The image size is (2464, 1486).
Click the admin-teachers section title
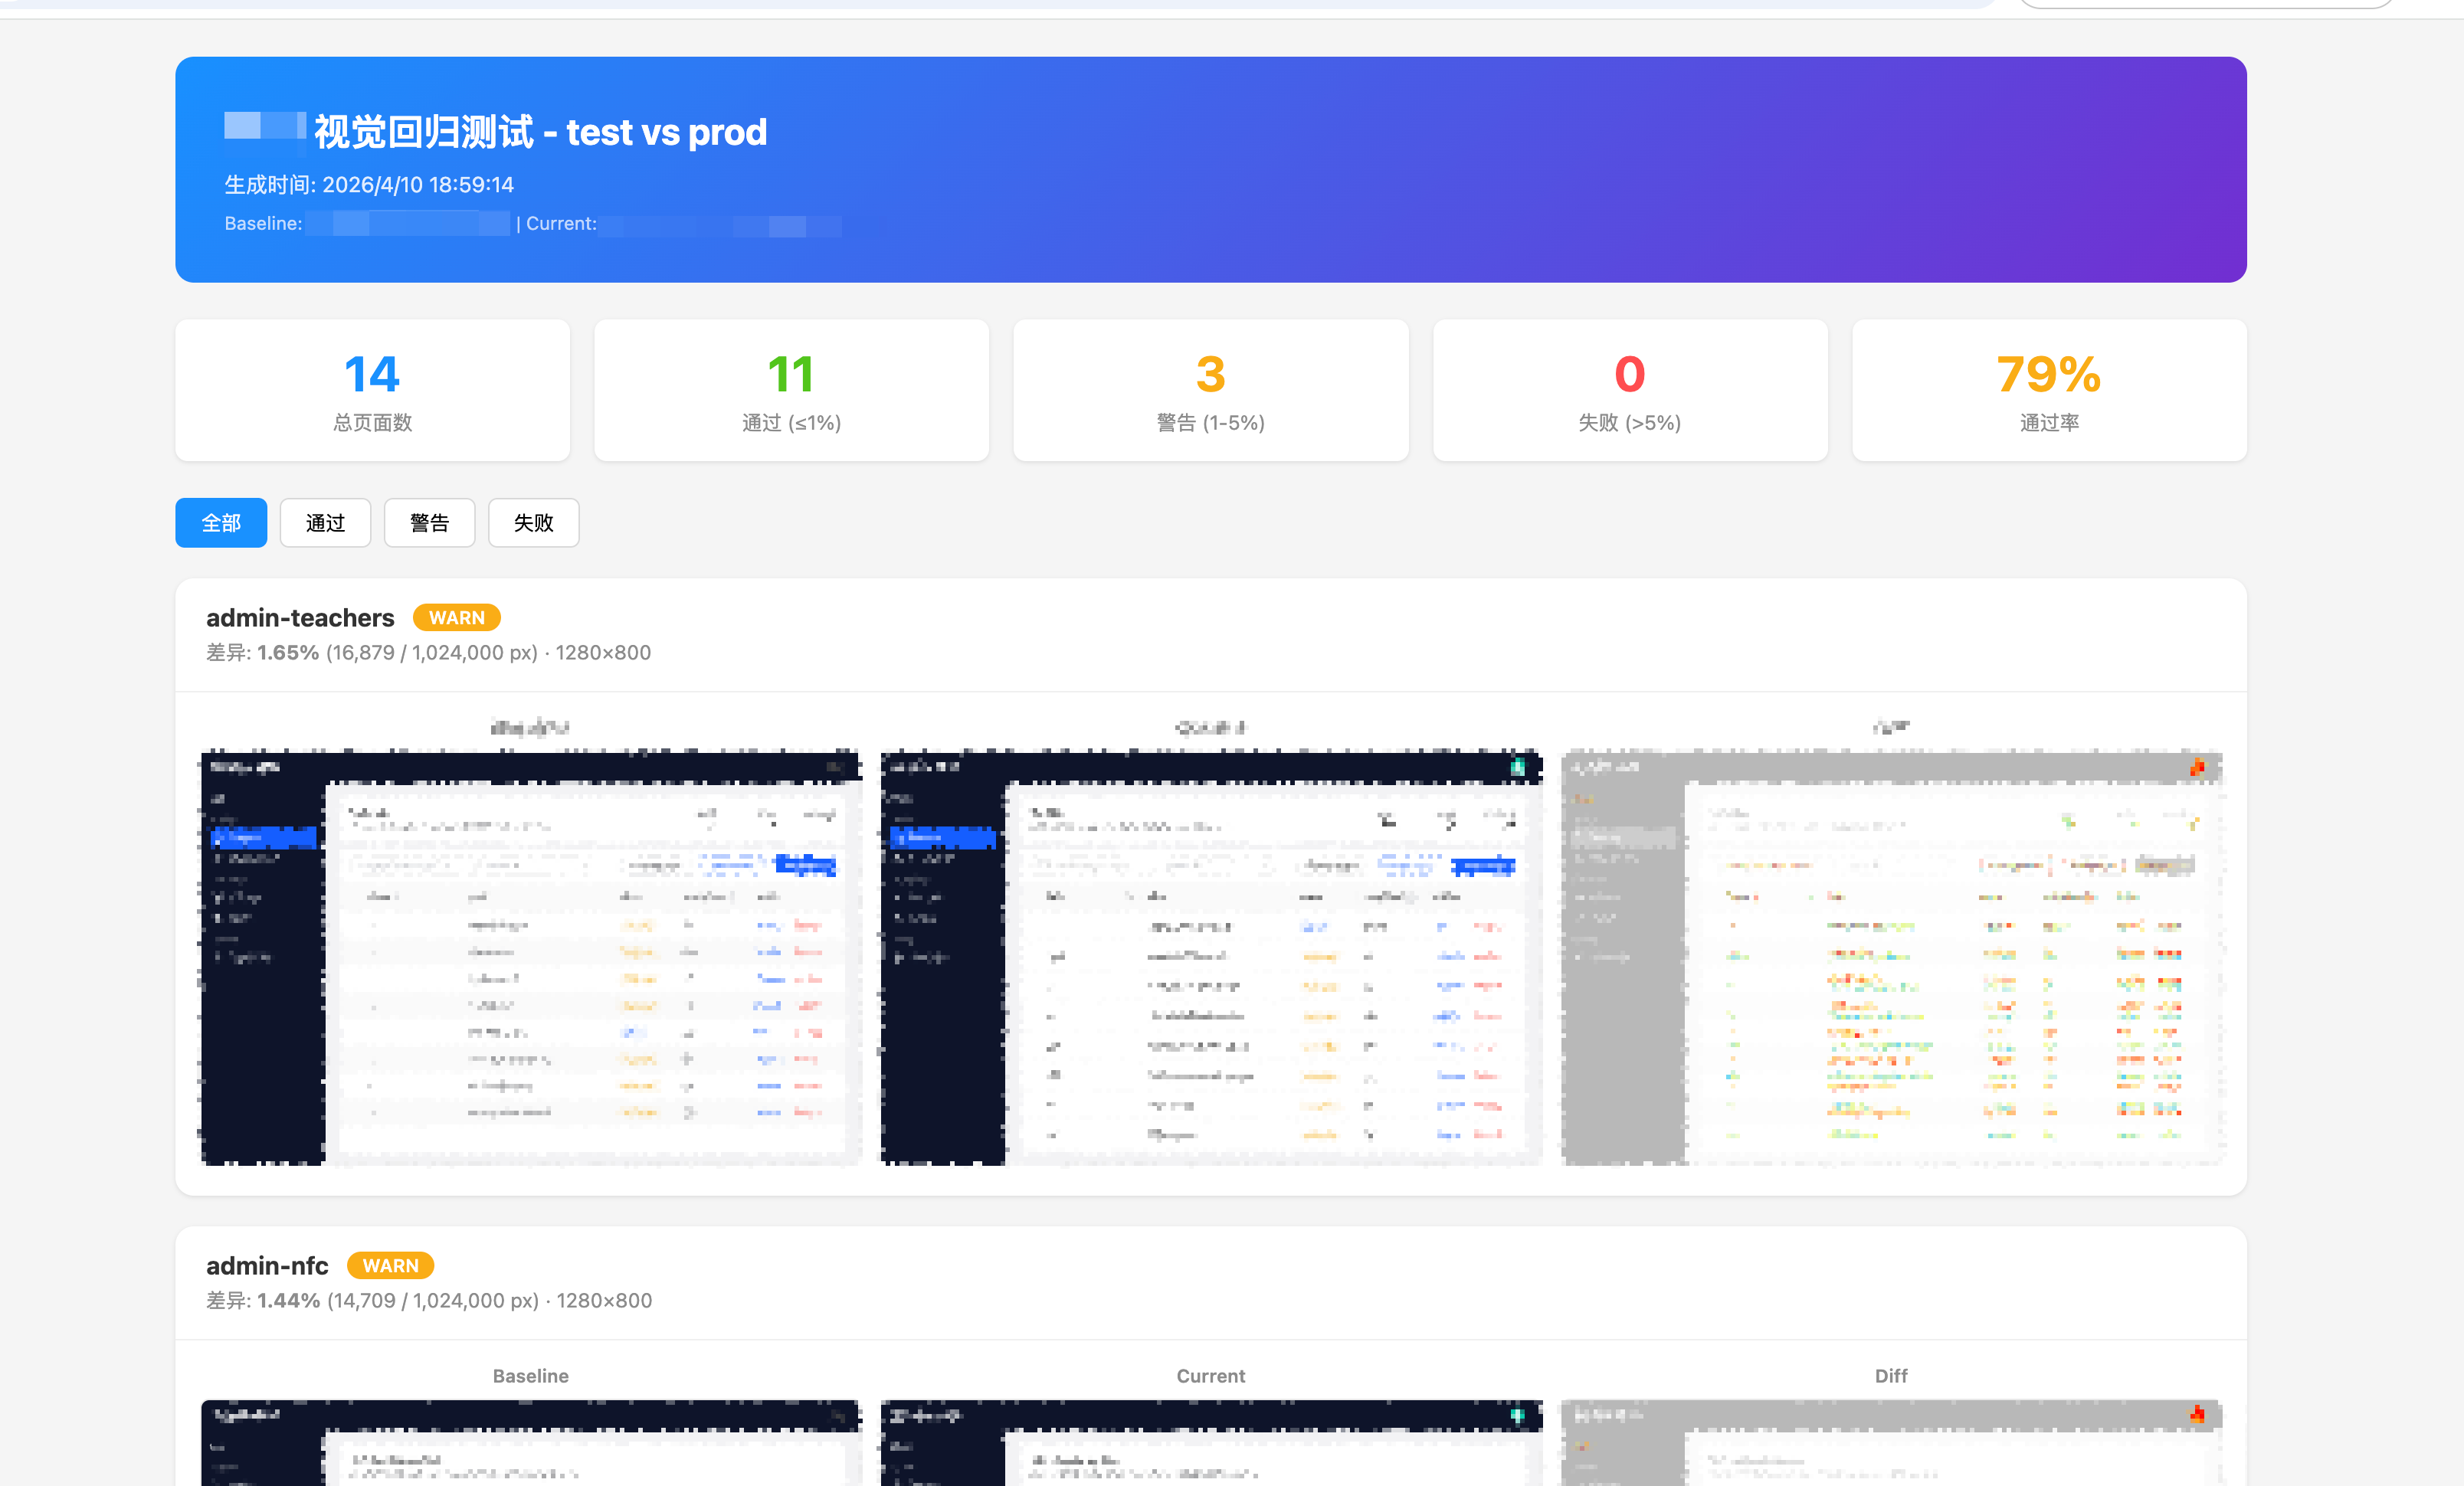[300, 618]
